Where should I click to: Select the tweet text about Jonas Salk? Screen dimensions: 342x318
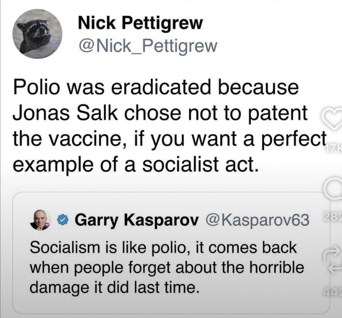click(x=165, y=126)
